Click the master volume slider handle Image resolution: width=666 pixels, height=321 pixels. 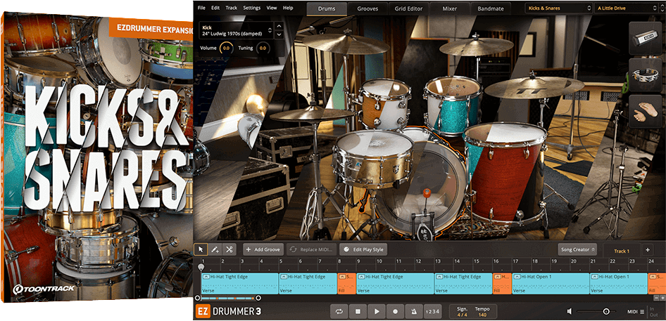tap(606, 311)
